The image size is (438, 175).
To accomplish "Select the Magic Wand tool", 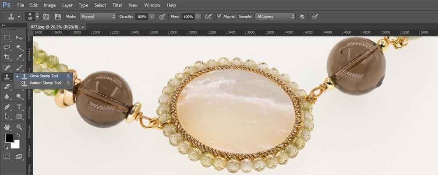I will [x=19, y=47].
